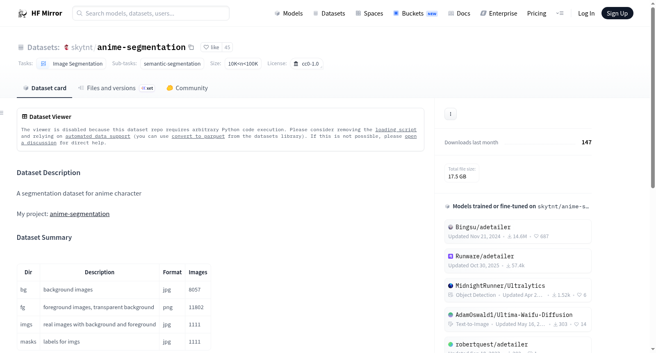Open the Bingsu/adetailer model card
The width and height of the screenshot is (656, 353).
pyautogui.click(x=518, y=232)
